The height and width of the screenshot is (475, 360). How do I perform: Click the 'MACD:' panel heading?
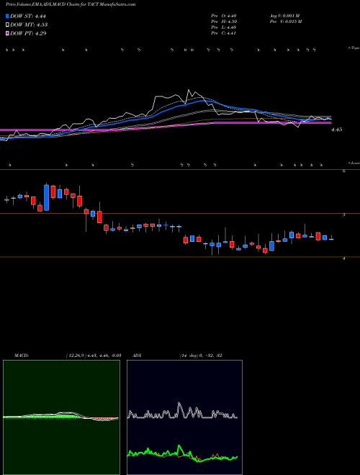(22, 356)
